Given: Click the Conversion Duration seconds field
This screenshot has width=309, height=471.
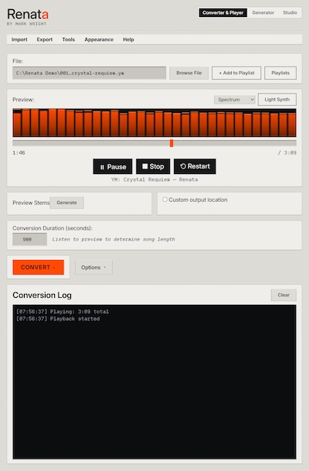Looking at the screenshot, I should (29, 240).
